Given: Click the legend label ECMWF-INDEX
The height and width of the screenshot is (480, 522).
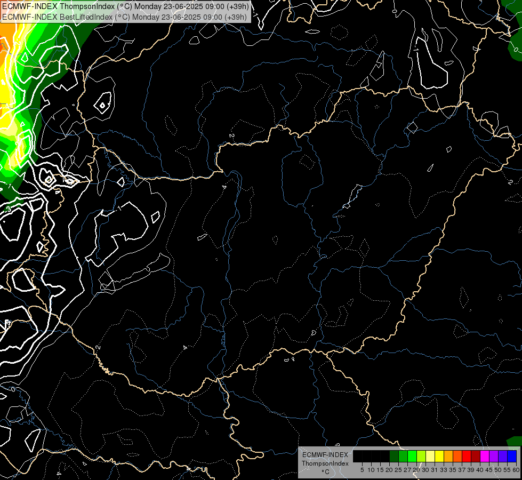Looking at the screenshot, I should [325, 455].
